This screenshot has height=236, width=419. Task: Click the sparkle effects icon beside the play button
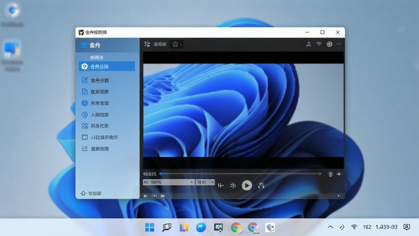point(233,186)
